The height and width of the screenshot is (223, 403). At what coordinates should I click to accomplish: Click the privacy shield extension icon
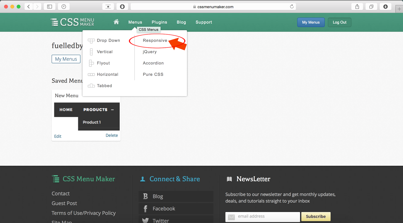point(122,7)
